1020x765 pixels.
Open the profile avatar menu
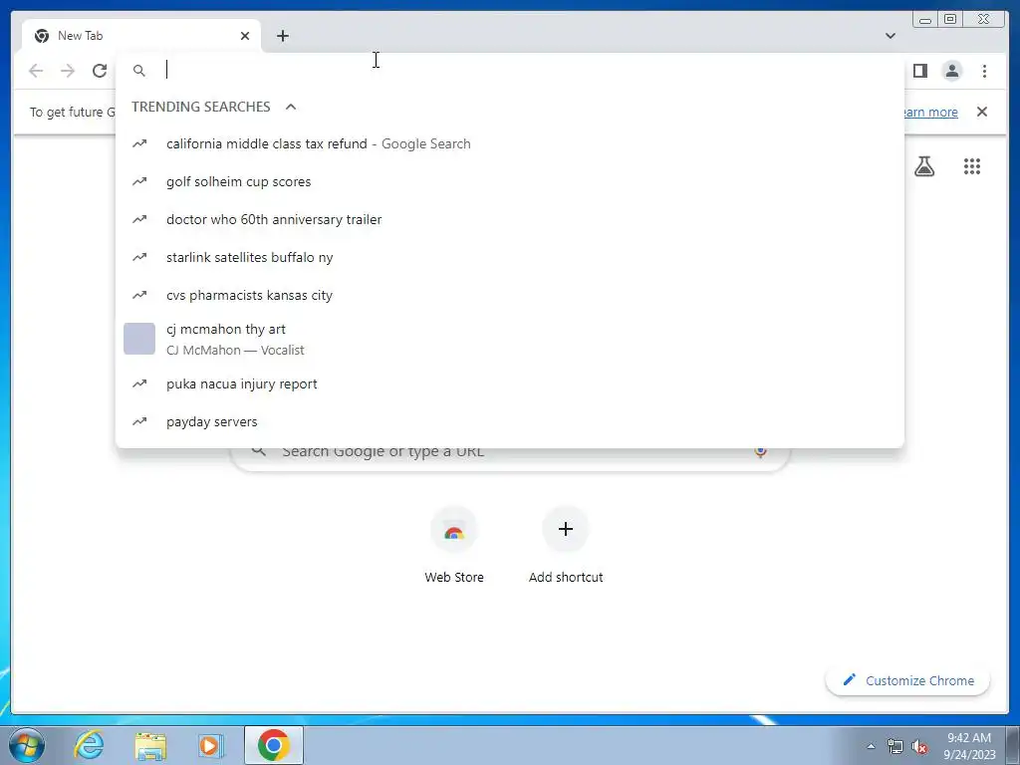(x=951, y=71)
